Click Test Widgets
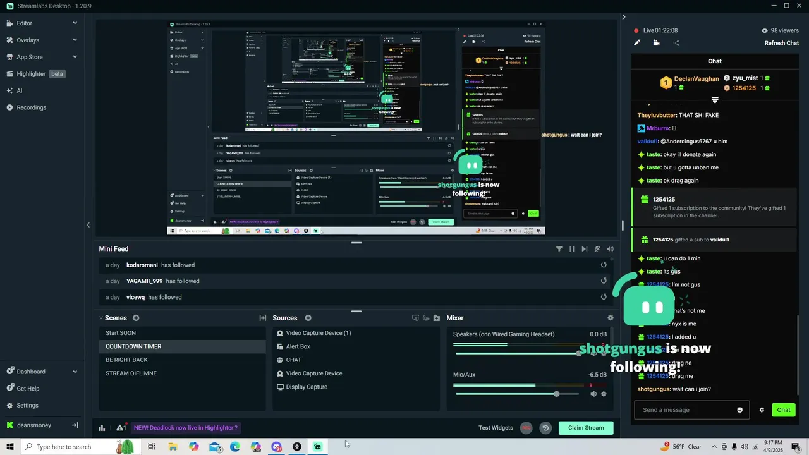The height and width of the screenshot is (455, 809). click(496, 428)
